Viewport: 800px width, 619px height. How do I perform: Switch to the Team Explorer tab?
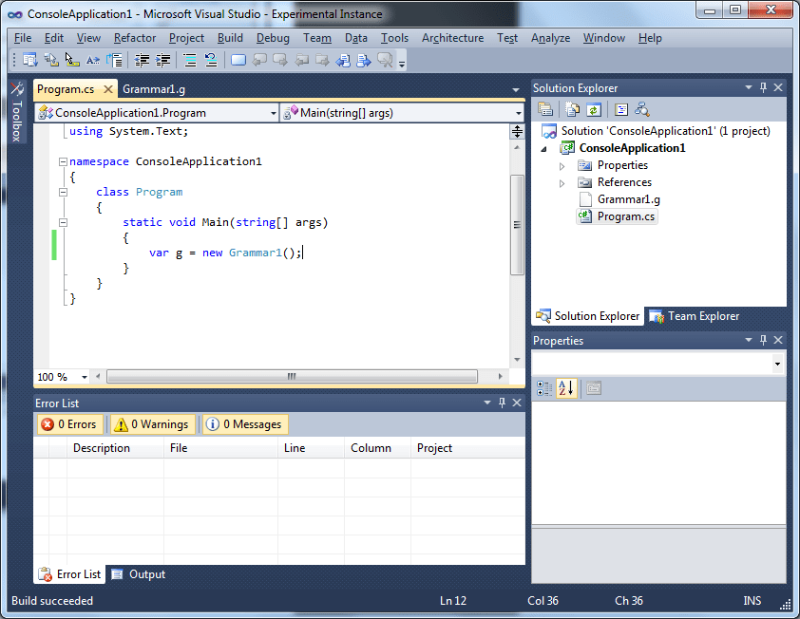[x=695, y=316]
